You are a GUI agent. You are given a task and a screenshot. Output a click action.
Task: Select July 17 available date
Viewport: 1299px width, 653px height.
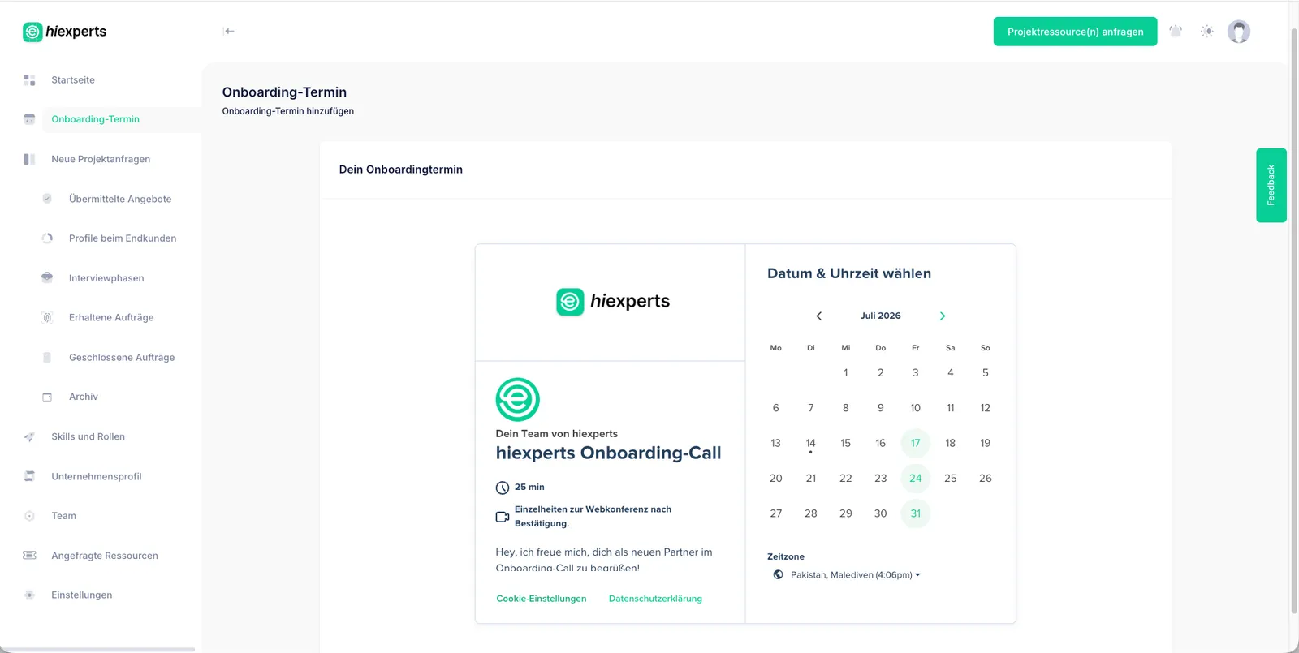pos(915,443)
